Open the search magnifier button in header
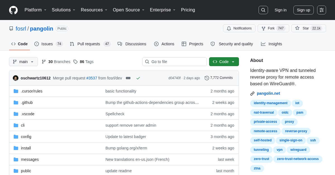The width and height of the screenshot is (335, 175). click(263, 10)
